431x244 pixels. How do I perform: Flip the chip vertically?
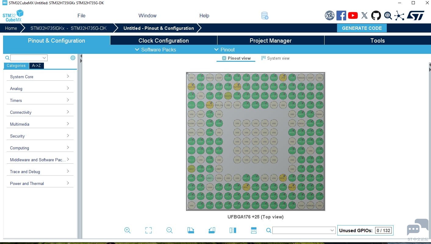point(254,230)
